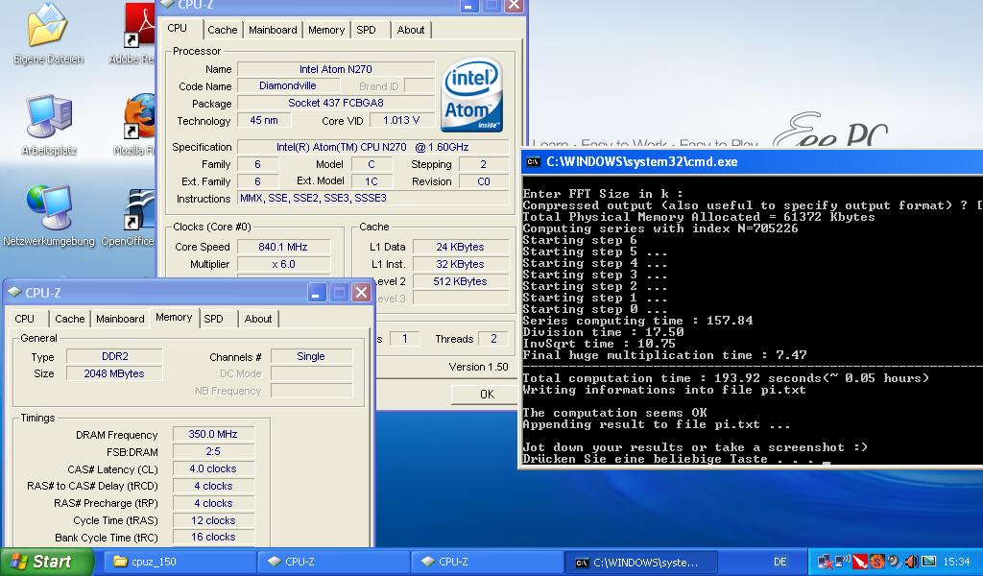The image size is (983, 576).
Task: Launch the Mozilla Firefox desktop shortcut
Action: 136,126
